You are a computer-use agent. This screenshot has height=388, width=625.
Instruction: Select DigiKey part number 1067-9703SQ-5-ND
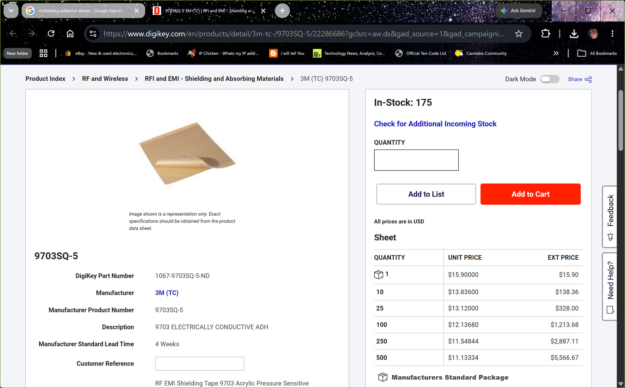point(182,276)
